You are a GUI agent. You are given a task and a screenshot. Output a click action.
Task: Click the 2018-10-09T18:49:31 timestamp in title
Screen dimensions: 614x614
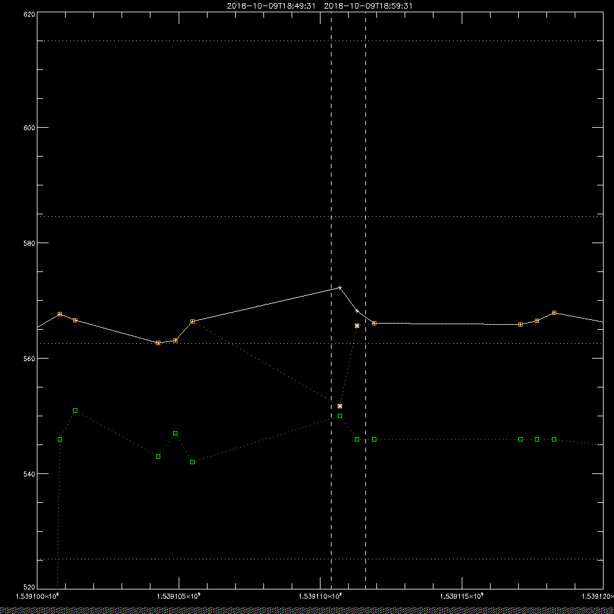271,6
